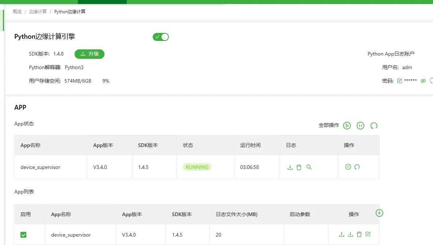Click the download arrow icon in App列表 row
Image resolution: width=433 pixels, height=245 pixels.
pyautogui.click(x=350, y=234)
